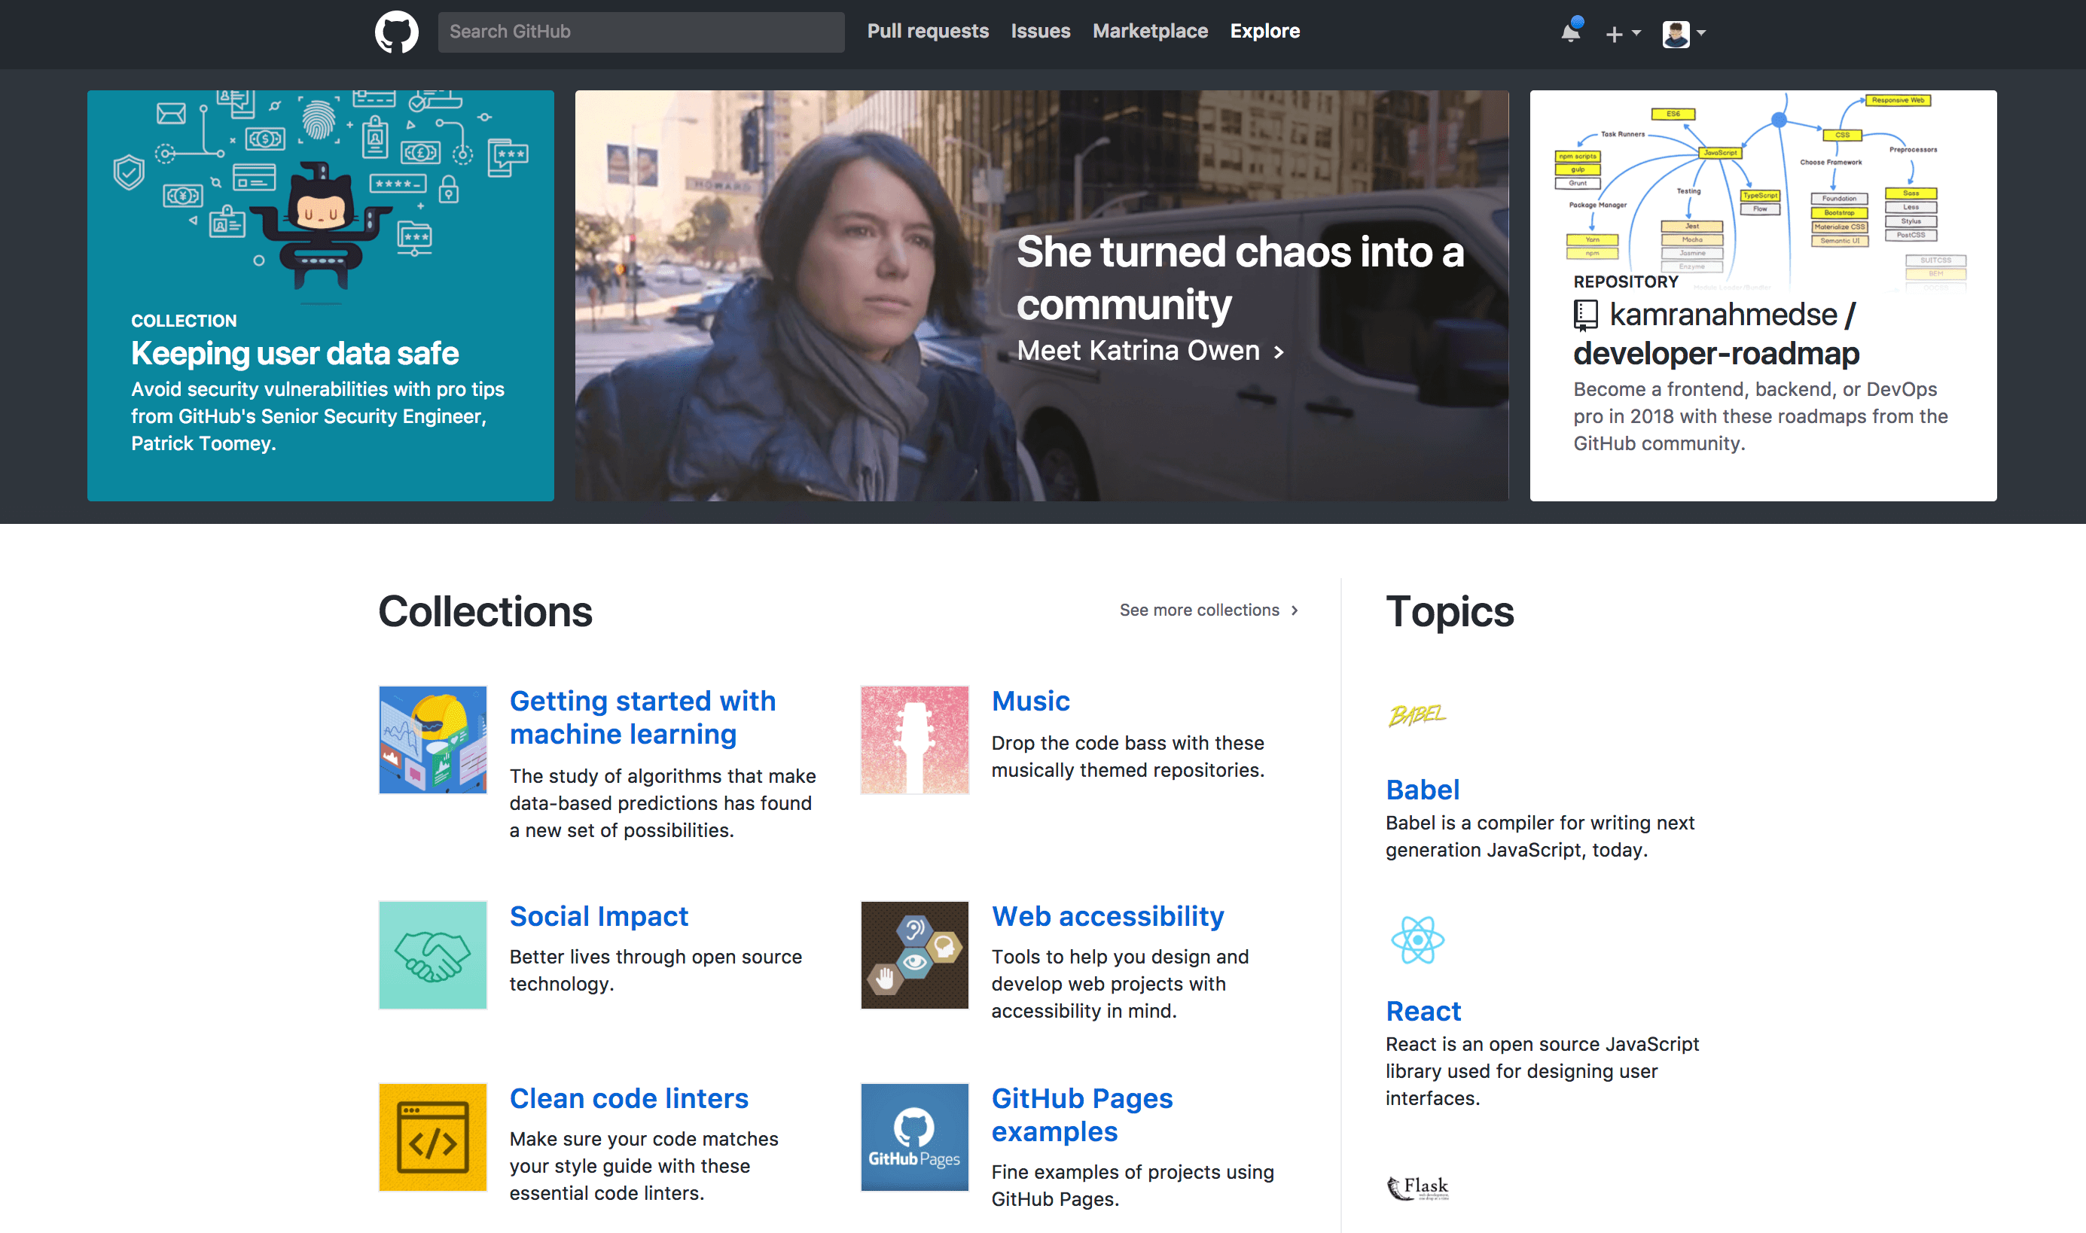
Task: Open Getting started with machine learning
Action: pos(642,717)
